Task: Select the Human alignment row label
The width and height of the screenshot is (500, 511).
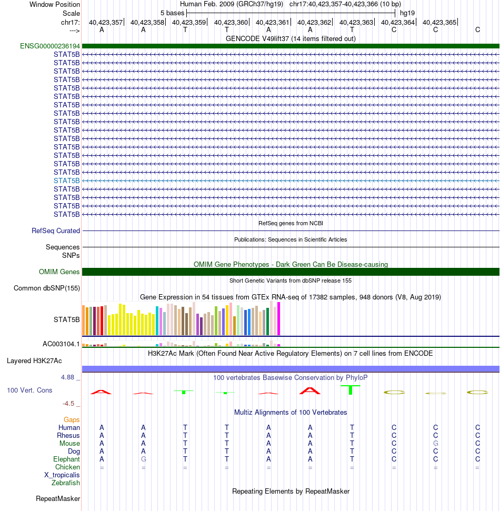Action: [69, 427]
